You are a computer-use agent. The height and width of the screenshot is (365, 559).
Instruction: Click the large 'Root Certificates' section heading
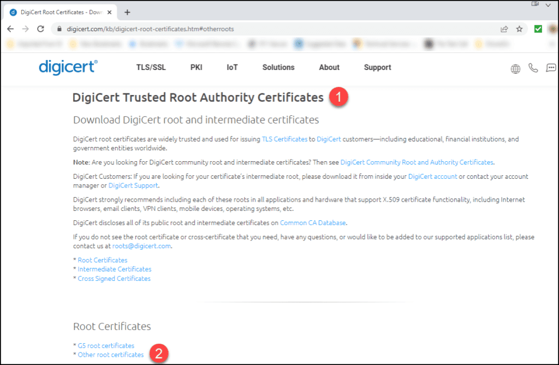(x=112, y=326)
